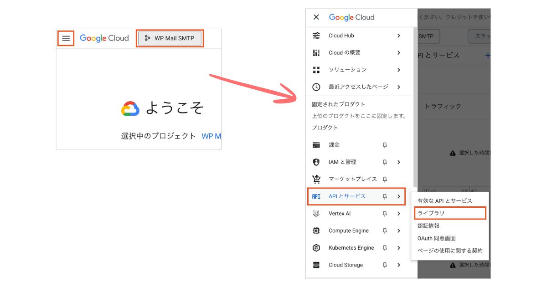Viewport: 547px width, 287px height.
Task: Click the Compute Engine chip icon
Action: pyautogui.click(x=316, y=231)
